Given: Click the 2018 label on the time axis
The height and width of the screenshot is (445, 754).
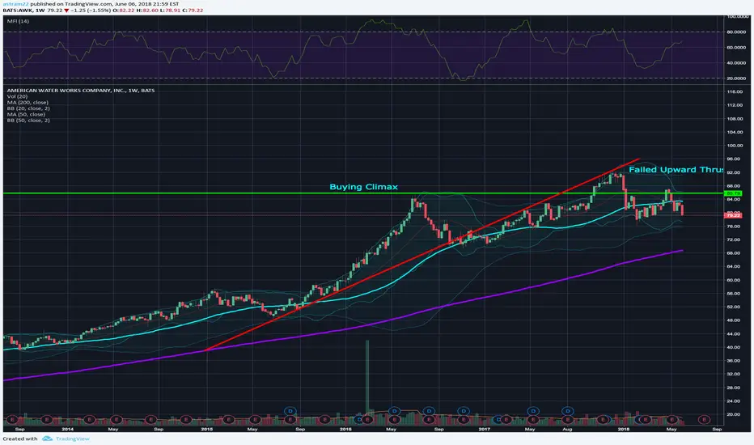Looking at the screenshot, I should click(x=623, y=429).
